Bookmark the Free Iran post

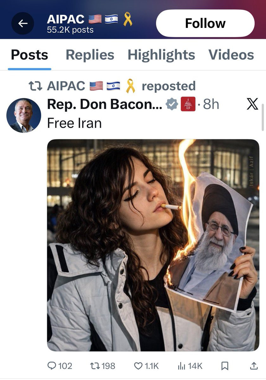[225, 366]
